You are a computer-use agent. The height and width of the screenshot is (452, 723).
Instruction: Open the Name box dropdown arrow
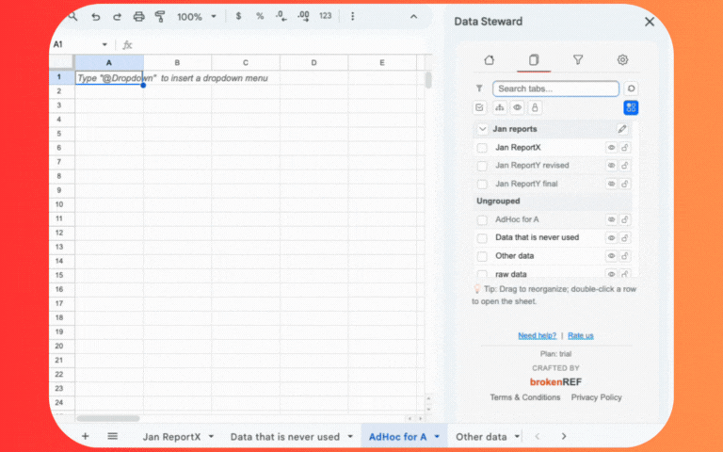pyautogui.click(x=104, y=44)
